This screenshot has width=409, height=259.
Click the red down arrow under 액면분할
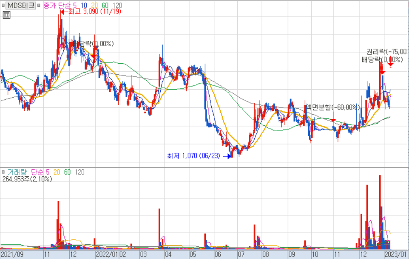point(333,117)
